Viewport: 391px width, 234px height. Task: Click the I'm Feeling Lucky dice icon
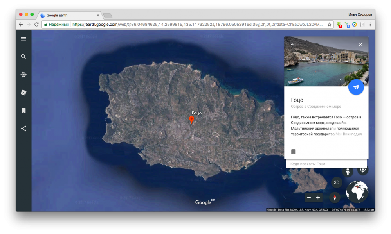click(23, 93)
